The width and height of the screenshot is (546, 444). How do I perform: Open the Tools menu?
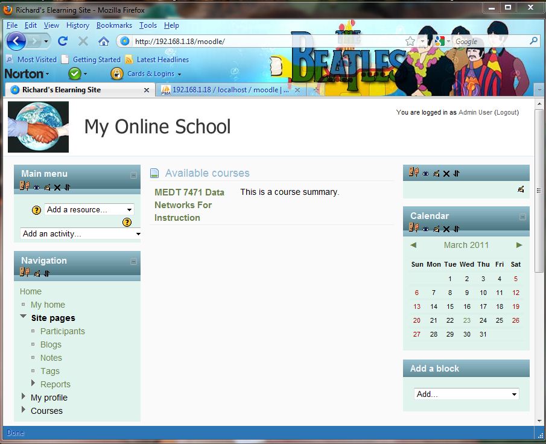pyautogui.click(x=148, y=25)
